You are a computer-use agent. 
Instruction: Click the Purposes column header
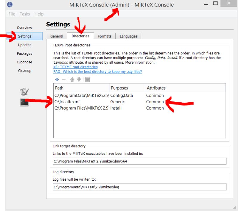coord(127,88)
